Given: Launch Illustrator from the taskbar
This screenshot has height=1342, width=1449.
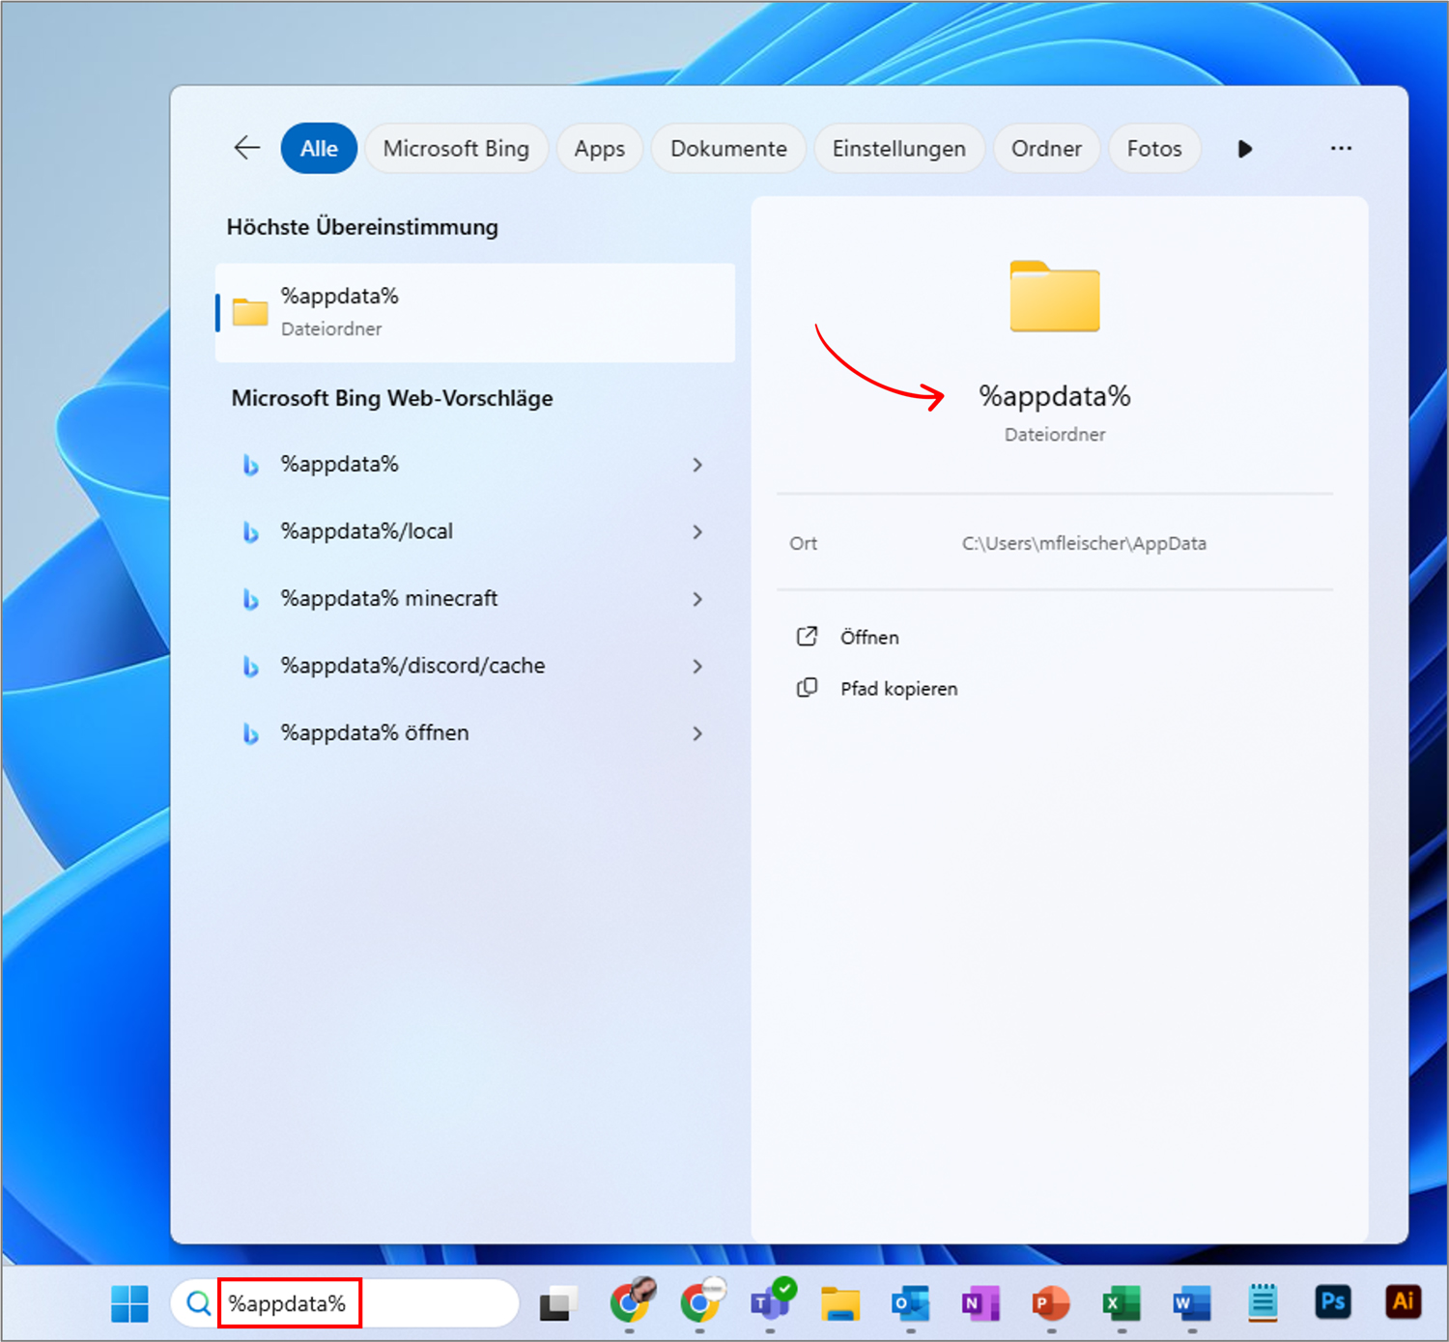Looking at the screenshot, I should coord(1403,1301).
